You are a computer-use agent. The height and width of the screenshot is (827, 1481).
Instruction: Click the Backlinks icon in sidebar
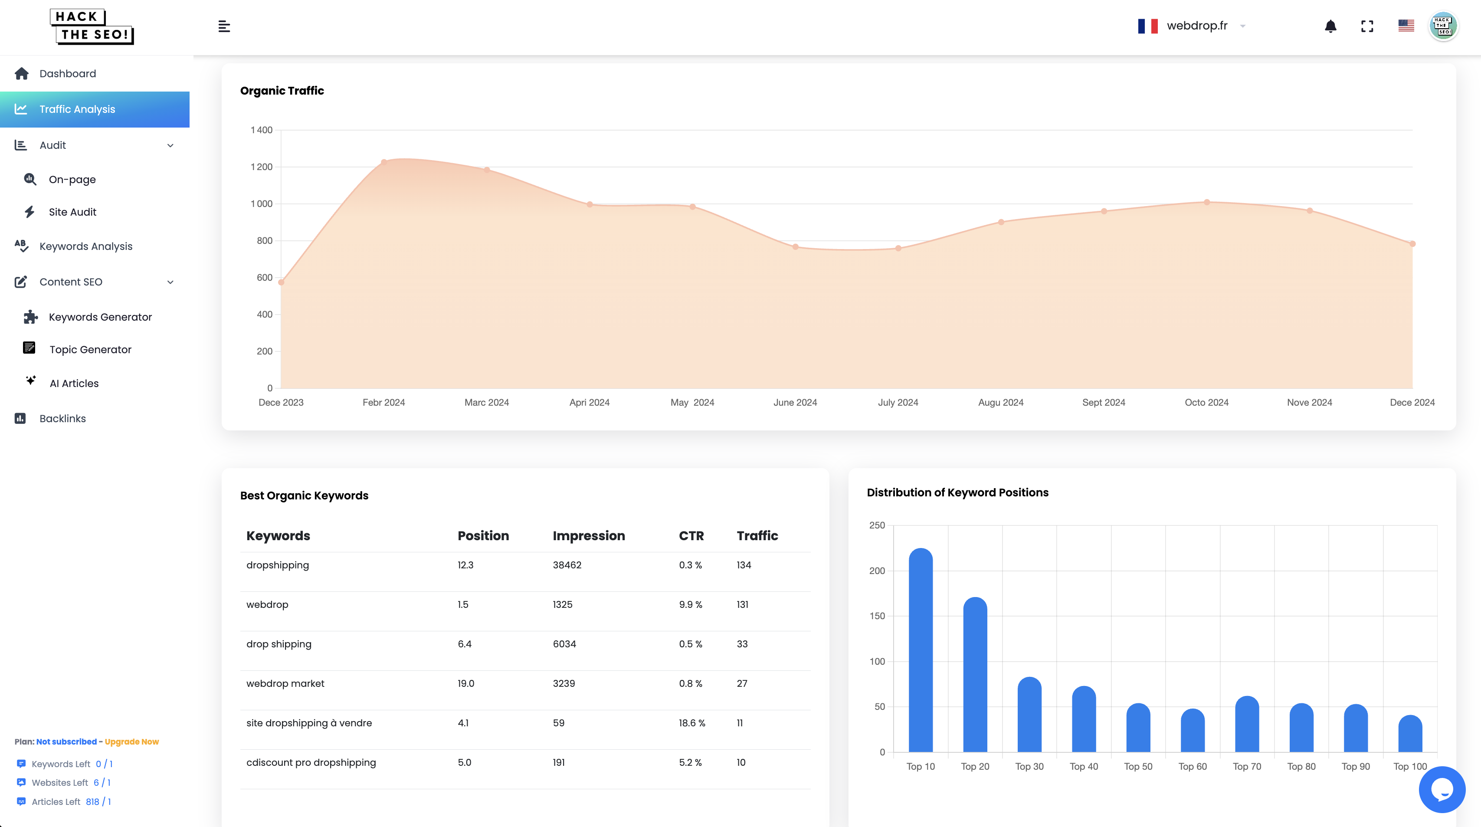[20, 418]
